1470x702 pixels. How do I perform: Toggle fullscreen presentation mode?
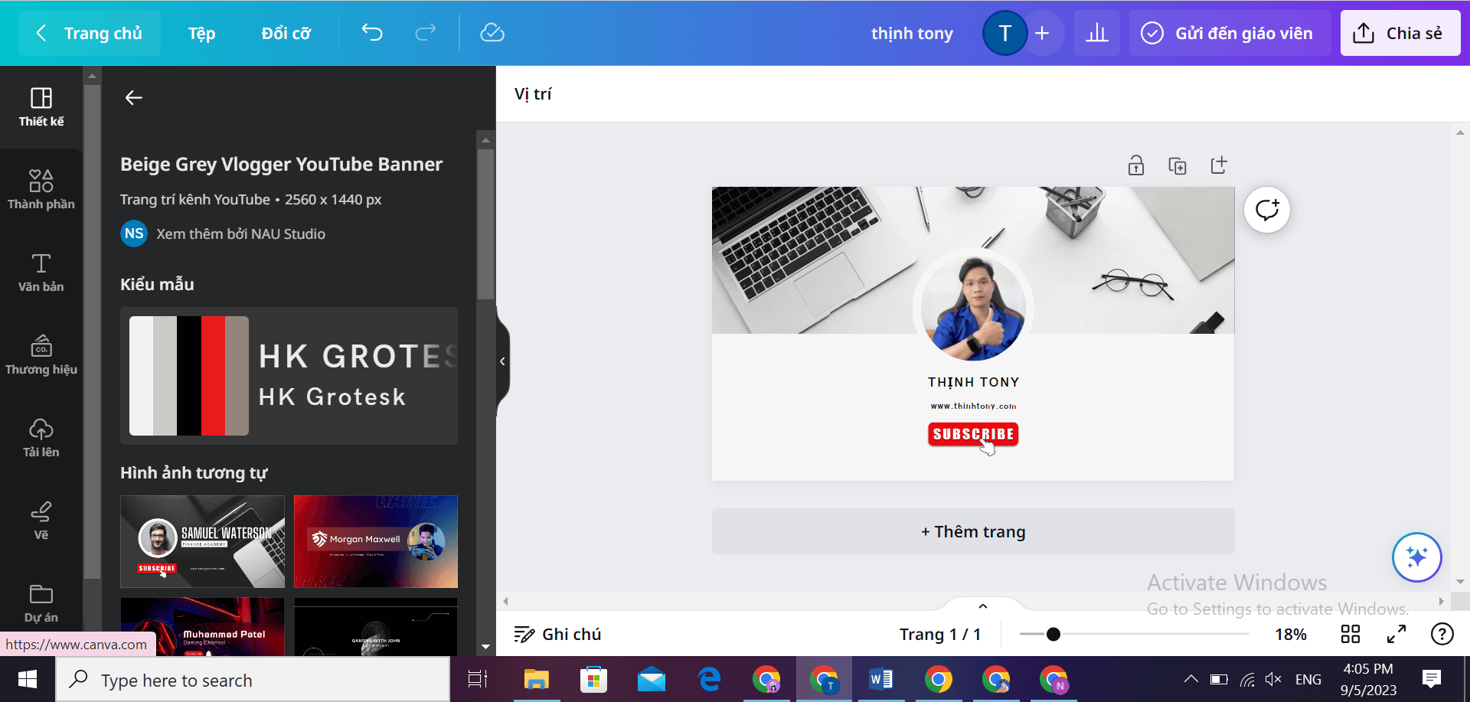[1396, 634]
